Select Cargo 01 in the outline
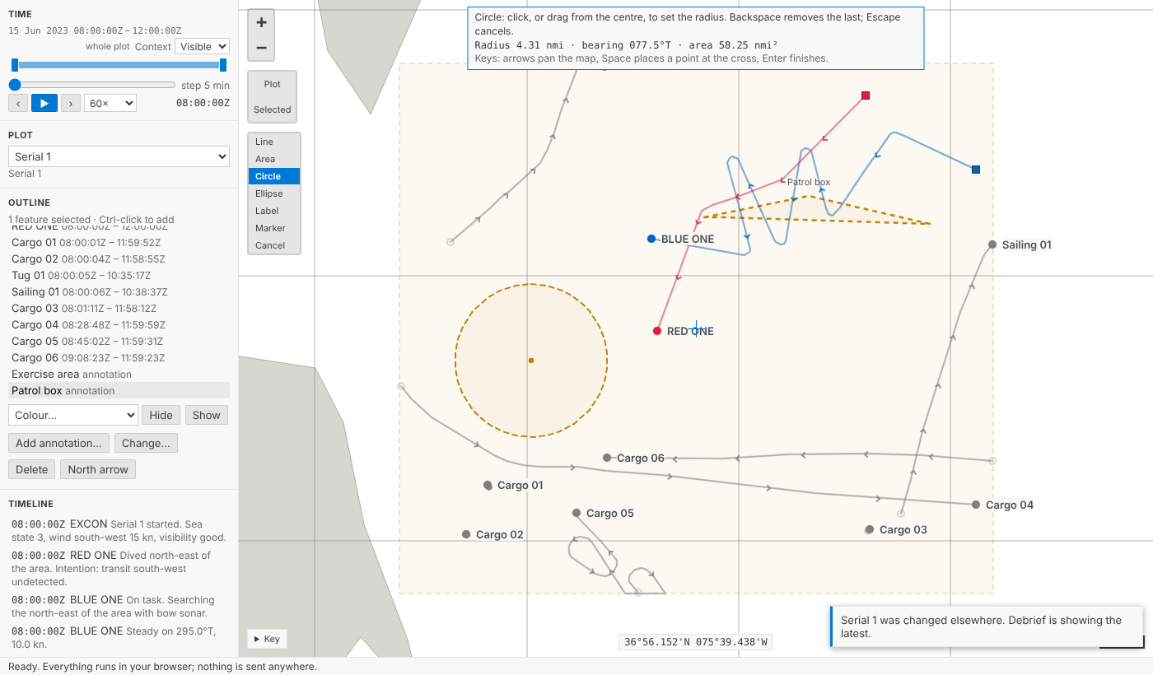Screen dimensions: 1153x675 119,243
